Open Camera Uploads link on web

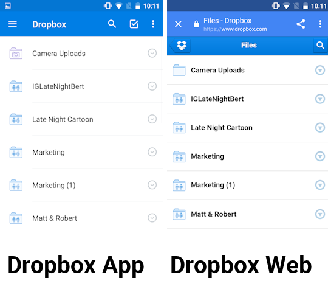217,71
